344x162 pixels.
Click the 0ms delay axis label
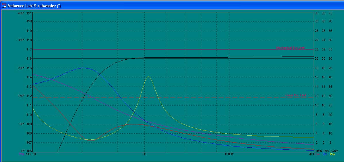click(x=325, y=151)
